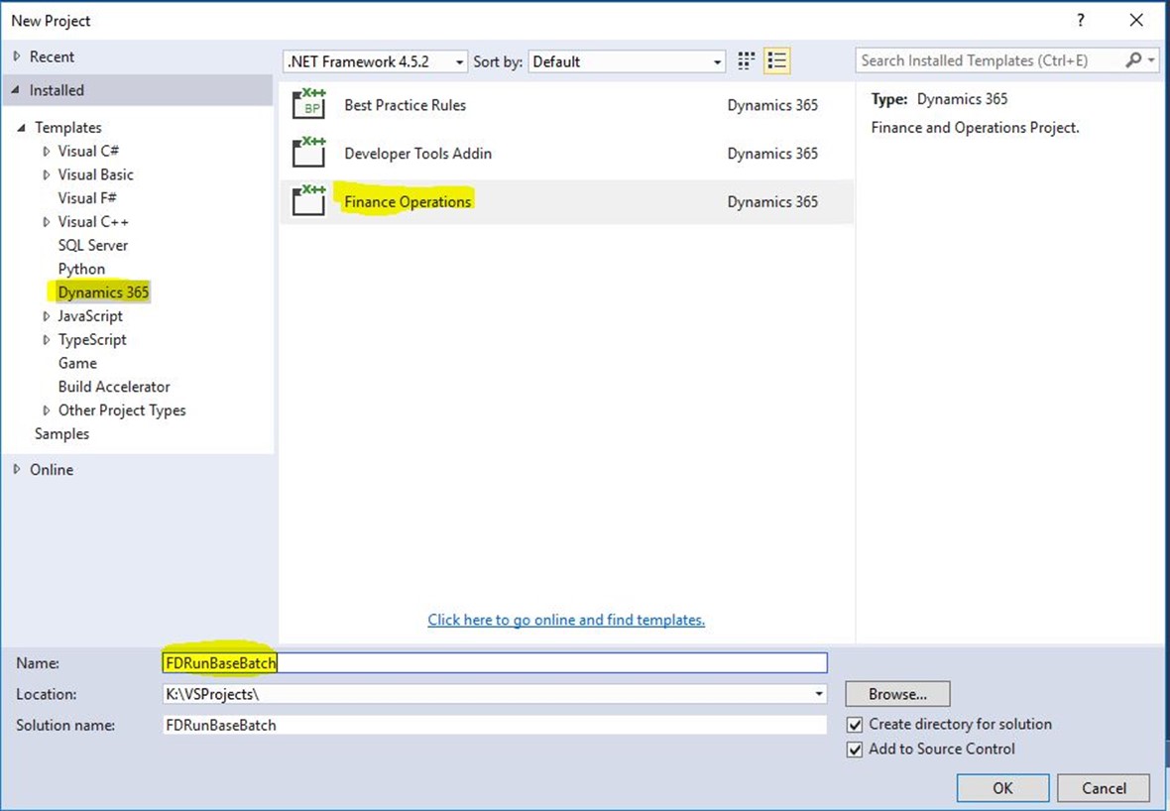This screenshot has height=811, width=1170.
Task: Select the TypeScript tree label
Action: 92,339
